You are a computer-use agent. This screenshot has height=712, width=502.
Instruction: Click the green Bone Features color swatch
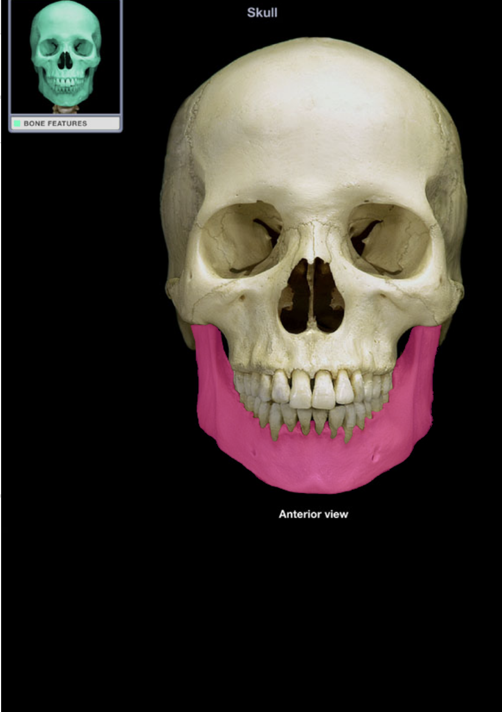[17, 123]
